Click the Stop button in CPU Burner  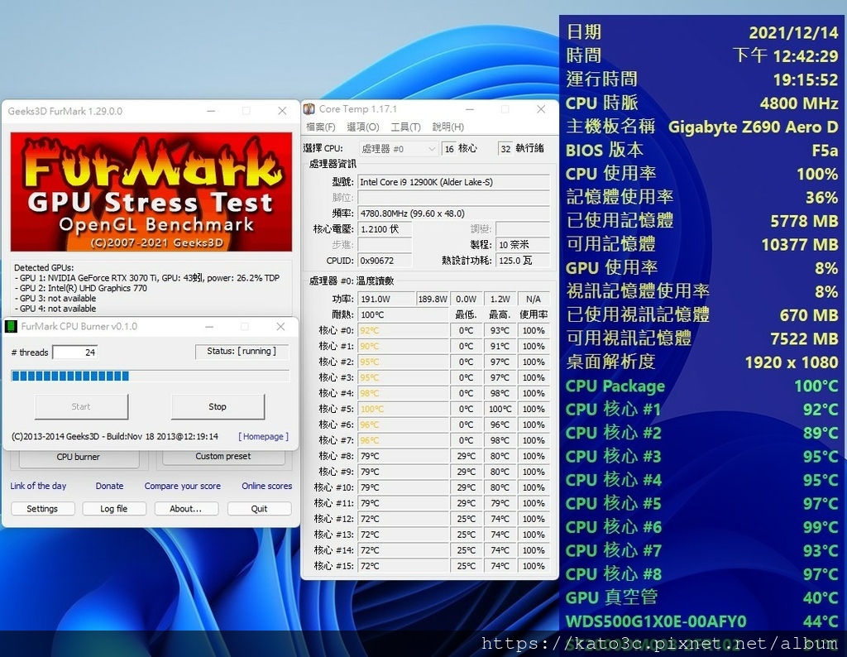(x=218, y=406)
